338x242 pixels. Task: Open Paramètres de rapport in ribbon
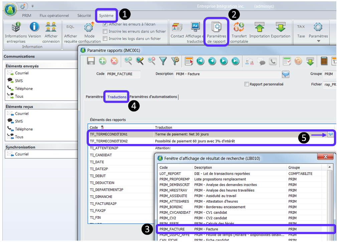pos(216,32)
